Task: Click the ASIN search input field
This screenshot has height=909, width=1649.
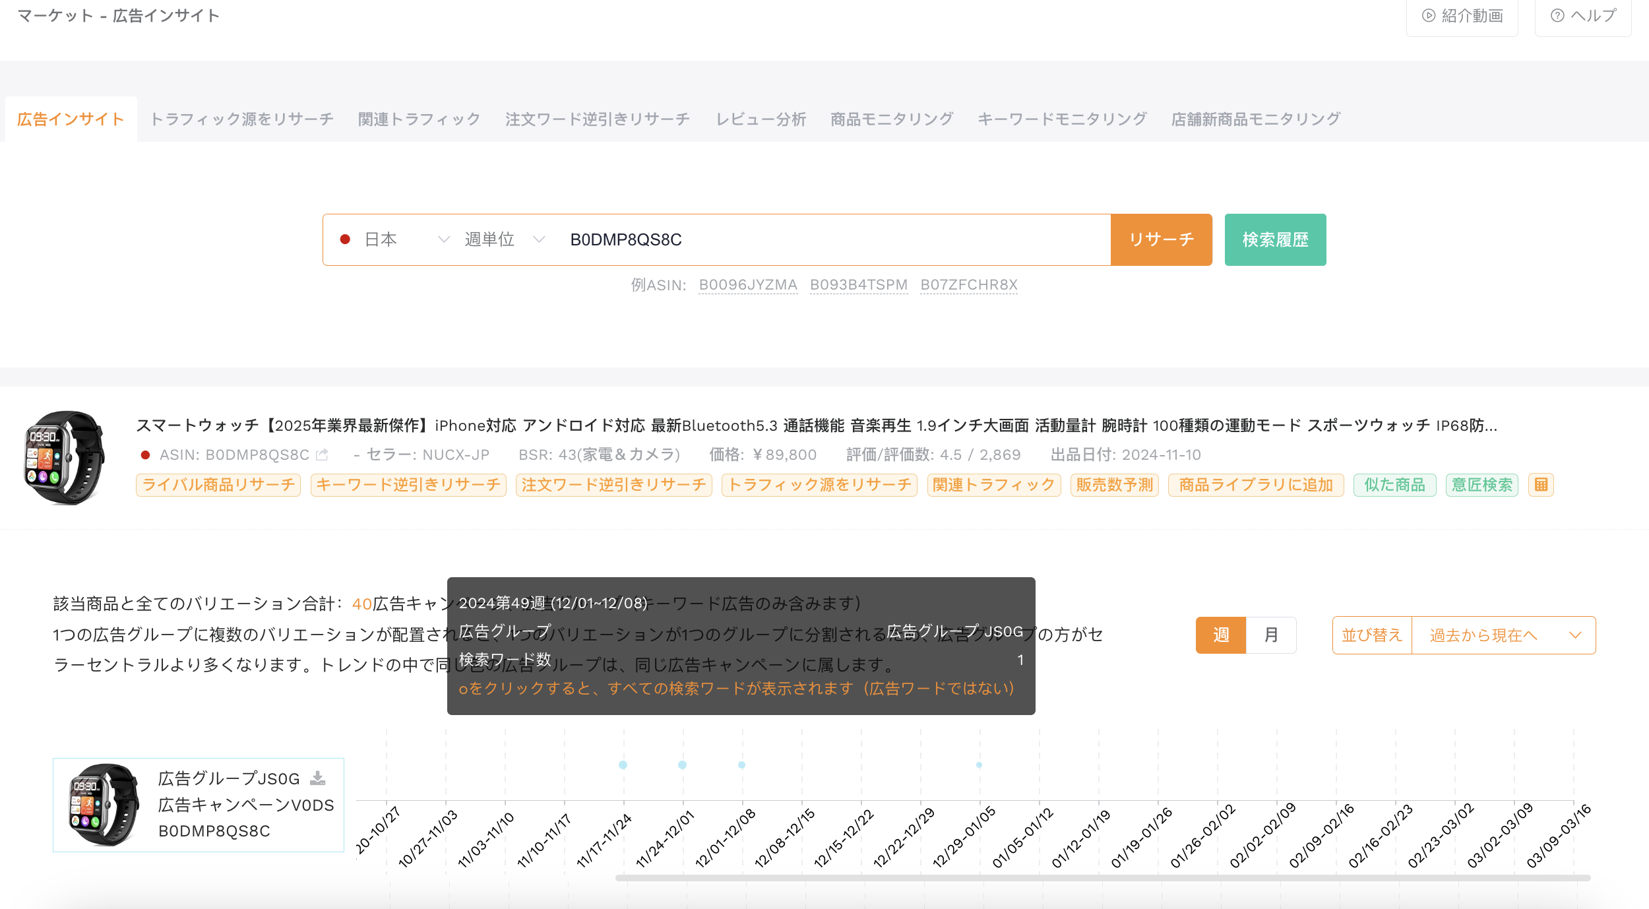Action: point(834,239)
